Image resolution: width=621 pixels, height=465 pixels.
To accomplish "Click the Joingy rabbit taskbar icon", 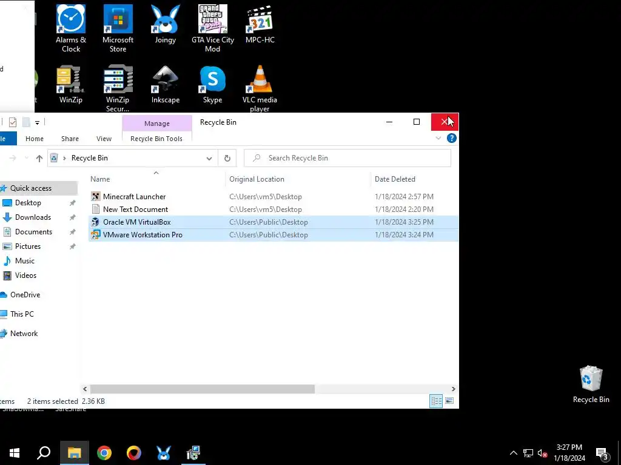I will click(163, 453).
